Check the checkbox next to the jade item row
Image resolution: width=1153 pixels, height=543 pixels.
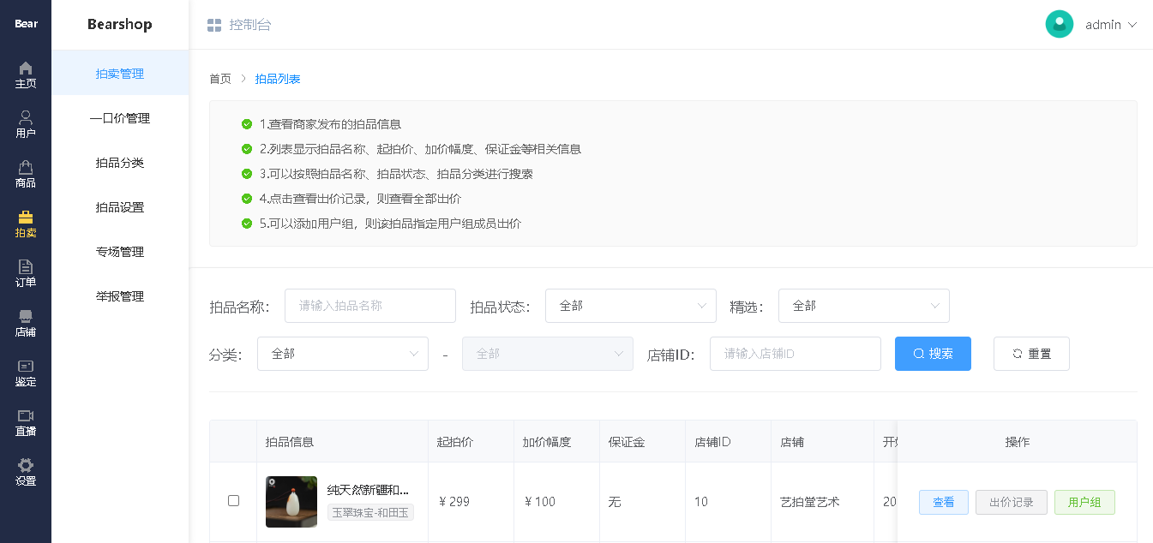(233, 501)
